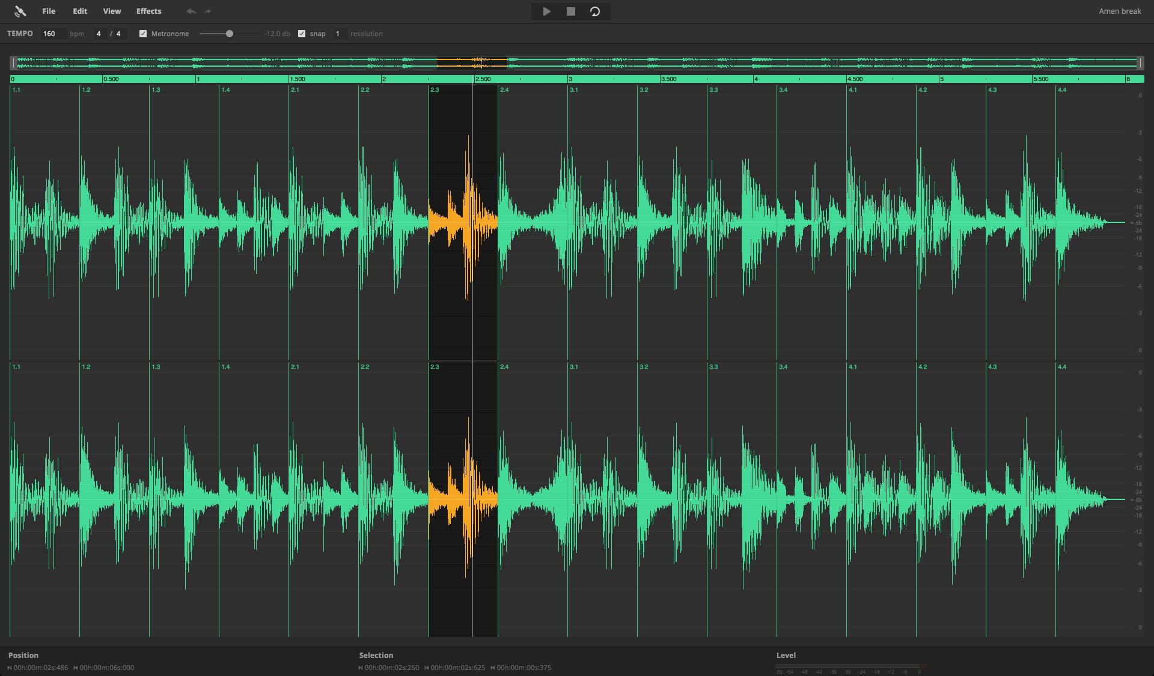Click the timeline marker at position 2.500
Screen dimensions: 1154x676
pyautogui.click(x=475, y=78)
